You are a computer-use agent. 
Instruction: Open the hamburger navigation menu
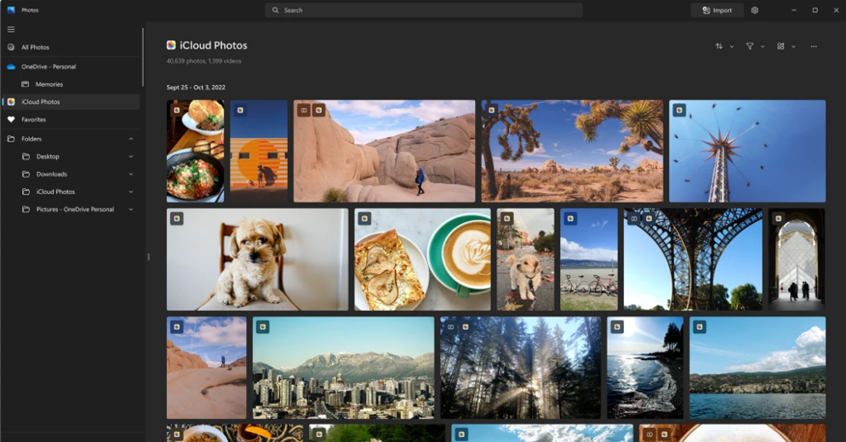(11, 30)
